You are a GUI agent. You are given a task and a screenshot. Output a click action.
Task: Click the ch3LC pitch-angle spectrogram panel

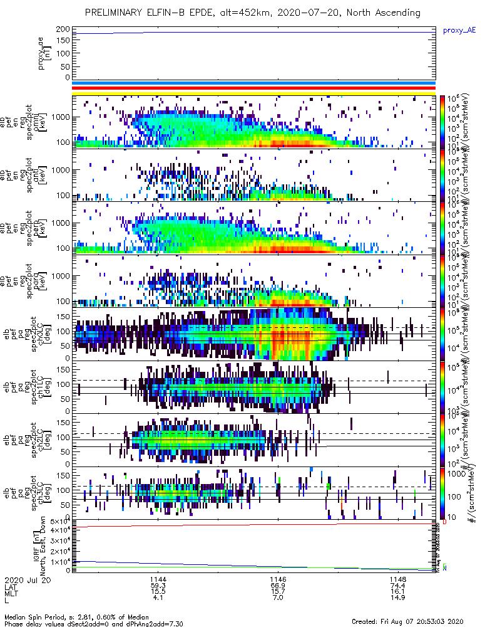pyautogui.click(x=253, y=493)
